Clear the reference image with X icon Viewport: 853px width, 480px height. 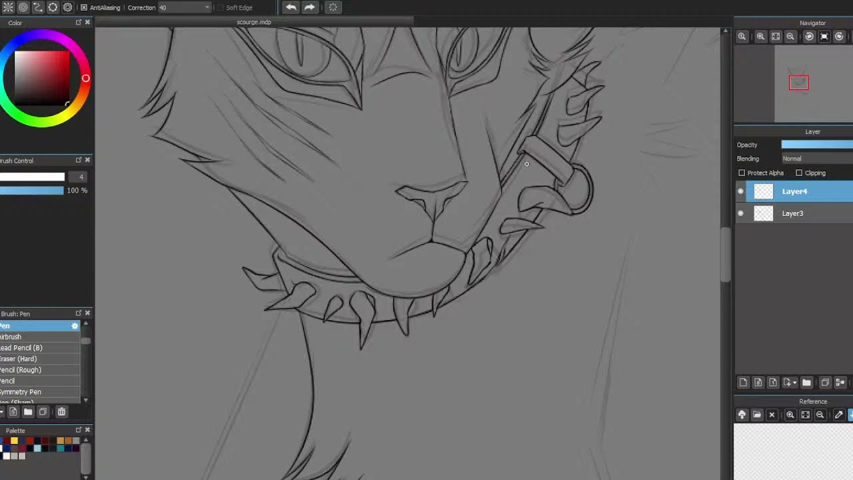[x=772, y=415]
